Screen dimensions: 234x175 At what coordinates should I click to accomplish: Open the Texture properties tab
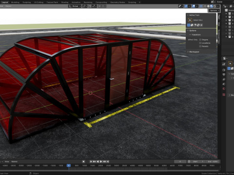click(x=224, y=95)
